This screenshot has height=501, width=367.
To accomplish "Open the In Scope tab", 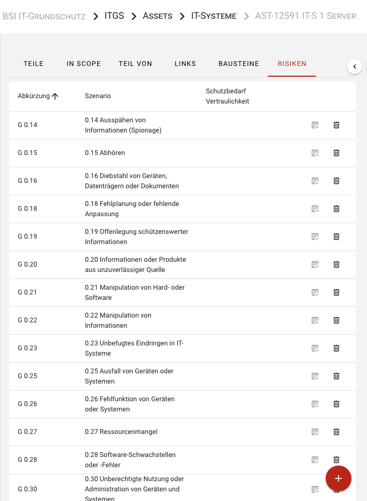I will 84,64.
